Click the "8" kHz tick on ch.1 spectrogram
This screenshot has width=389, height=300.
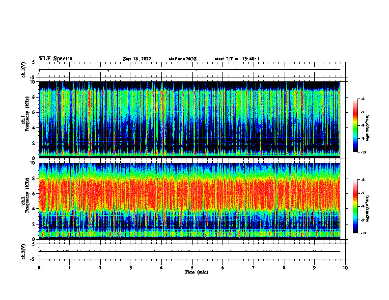click(34, 97)
